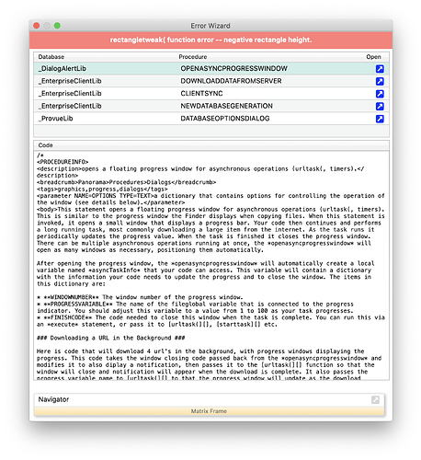Click the Procedure column header
Viewport: 421px width, 460px height.
[x=193, y=57]
